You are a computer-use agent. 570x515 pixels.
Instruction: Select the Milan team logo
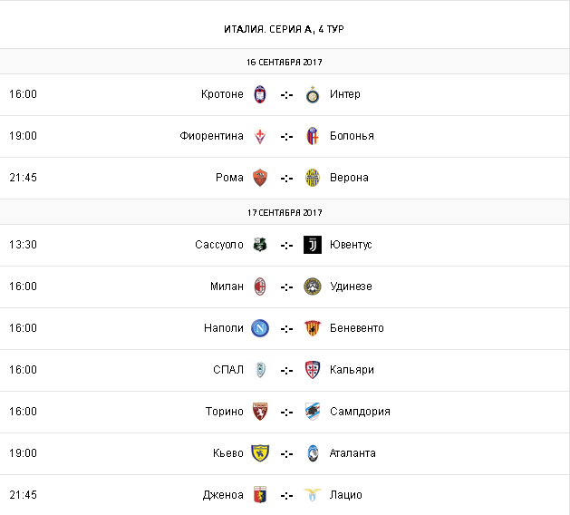pyautogui.click(x=260, y=287)
